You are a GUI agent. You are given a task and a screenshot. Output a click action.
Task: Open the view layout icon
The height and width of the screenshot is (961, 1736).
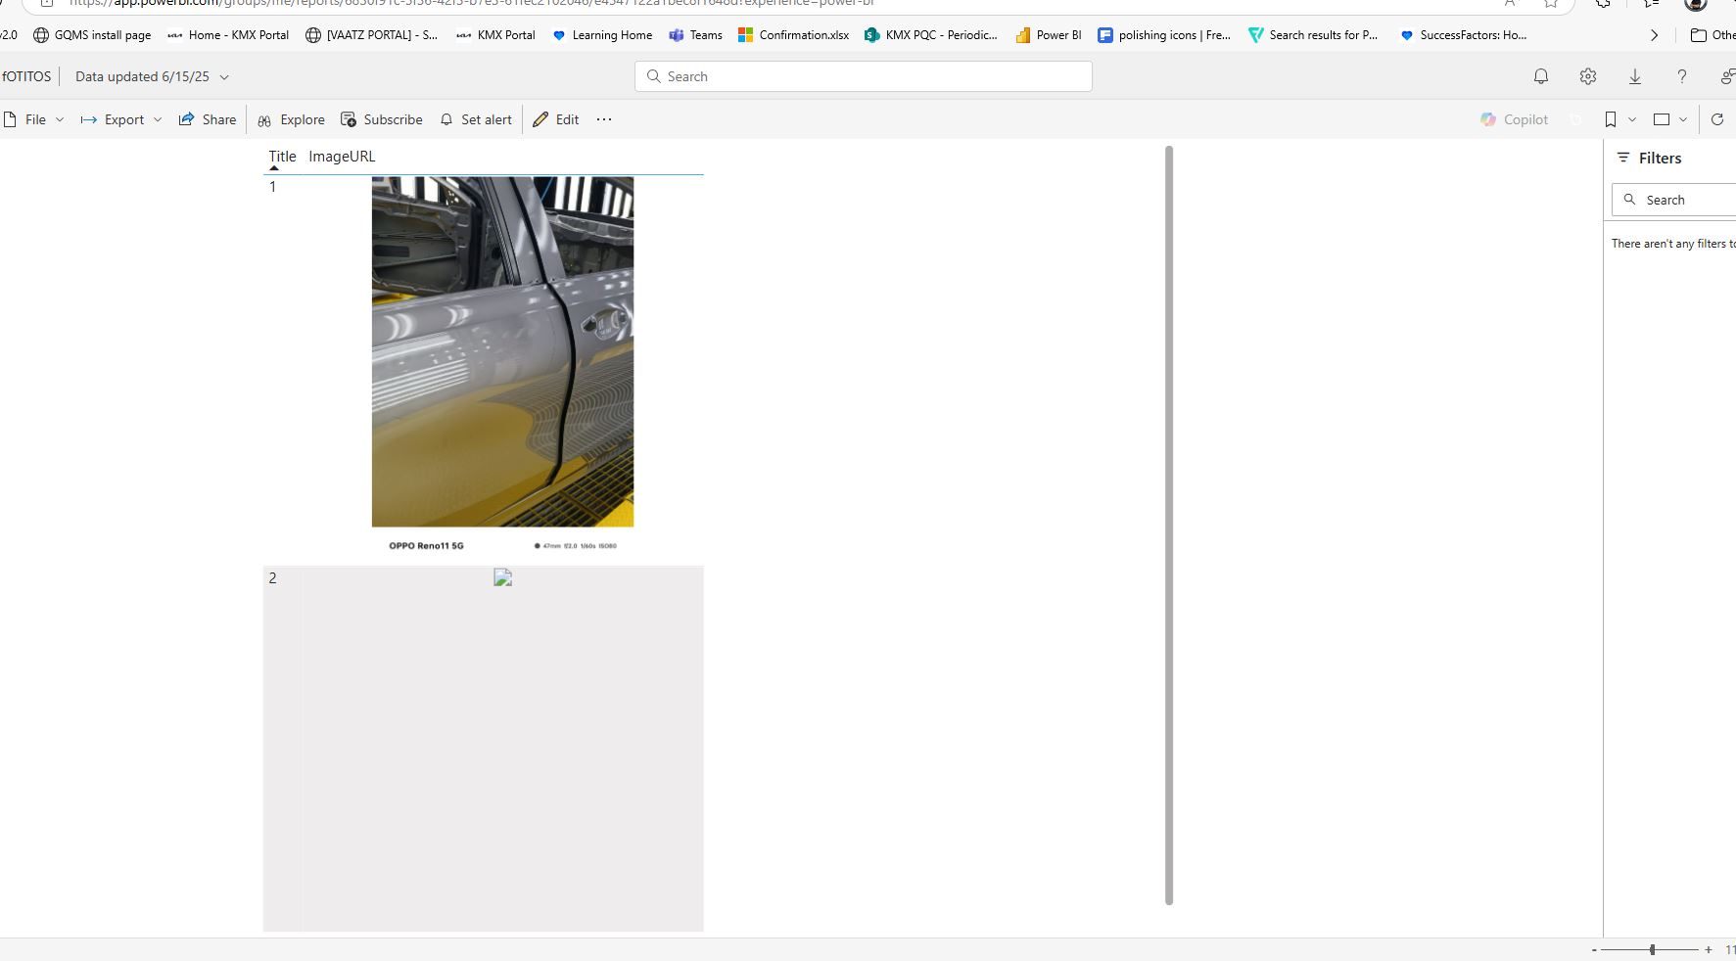[1662, 119]
